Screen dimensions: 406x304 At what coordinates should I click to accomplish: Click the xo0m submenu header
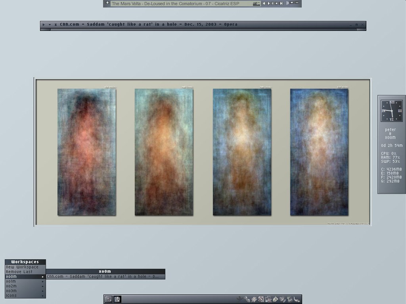click(x=105, y=271)
